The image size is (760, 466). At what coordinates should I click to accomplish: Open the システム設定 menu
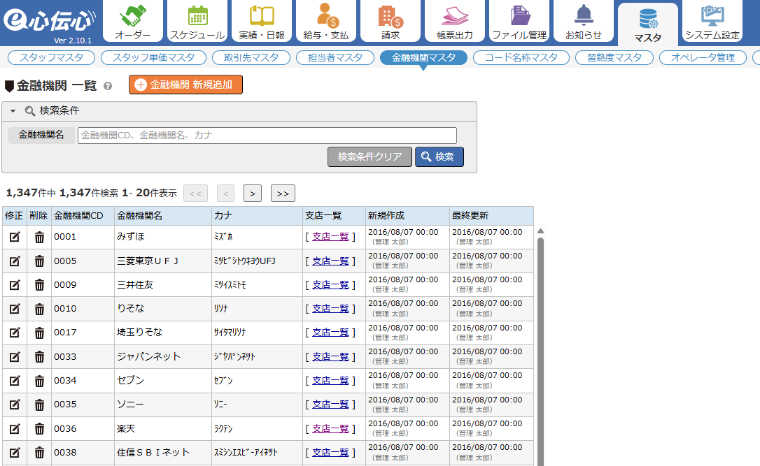712,21
